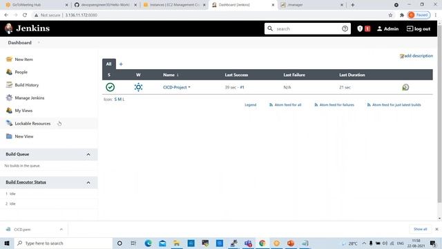Click the Jenkins logo

[27, 28]
